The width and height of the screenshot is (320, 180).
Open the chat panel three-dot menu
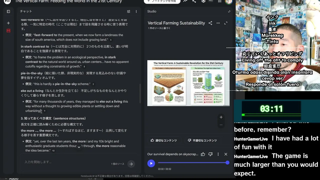pos(136,11)
